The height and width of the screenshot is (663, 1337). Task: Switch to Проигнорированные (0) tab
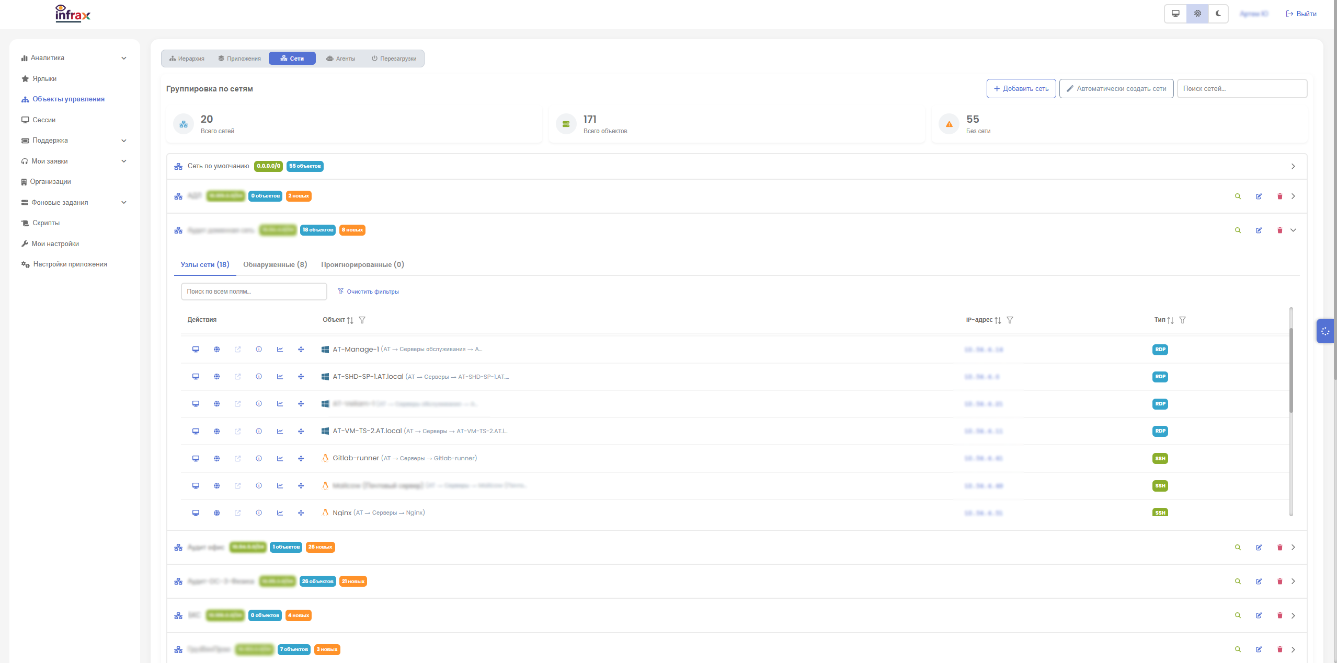point(362,265)
